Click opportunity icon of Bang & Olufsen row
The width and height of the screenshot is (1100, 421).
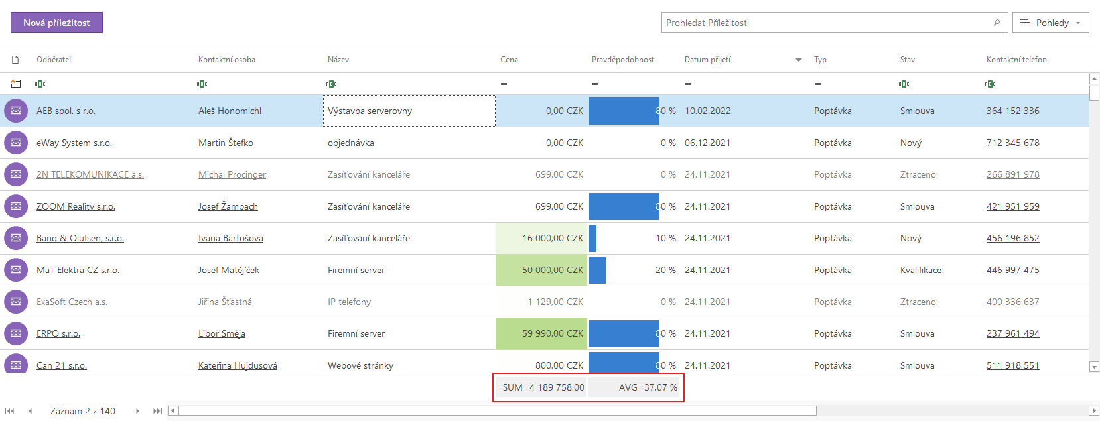pos(16,238)
